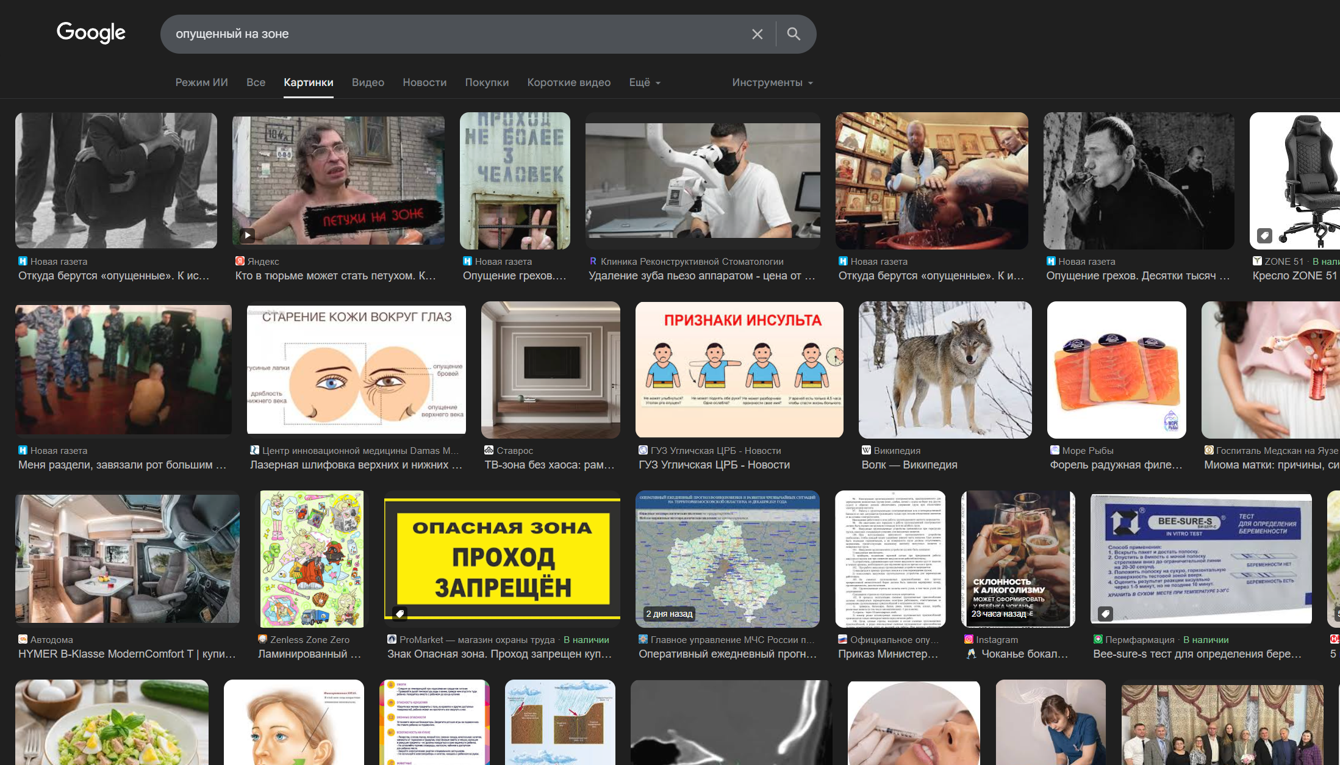The width and height of the screenshot is (1340, 765).
Task: Open the Режим ИИ tab
Action: point(201,82)
